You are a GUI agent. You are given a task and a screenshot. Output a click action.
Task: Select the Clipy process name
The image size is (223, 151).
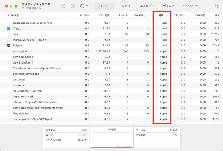(16, 29)
